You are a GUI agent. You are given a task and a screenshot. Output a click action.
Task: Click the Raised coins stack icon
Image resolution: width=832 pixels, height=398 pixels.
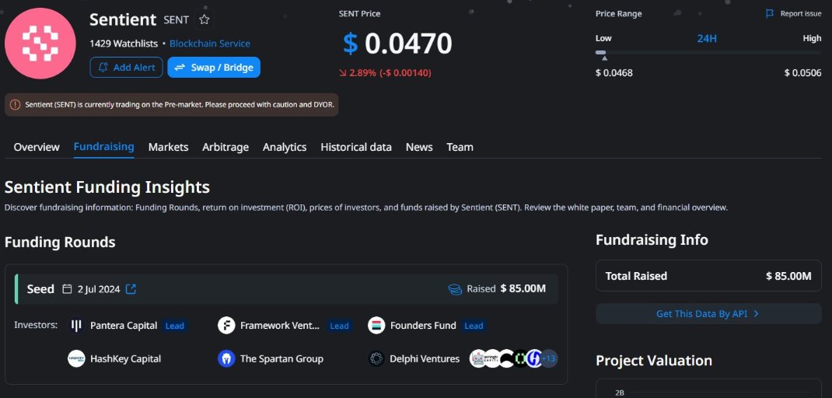[455, 289]
